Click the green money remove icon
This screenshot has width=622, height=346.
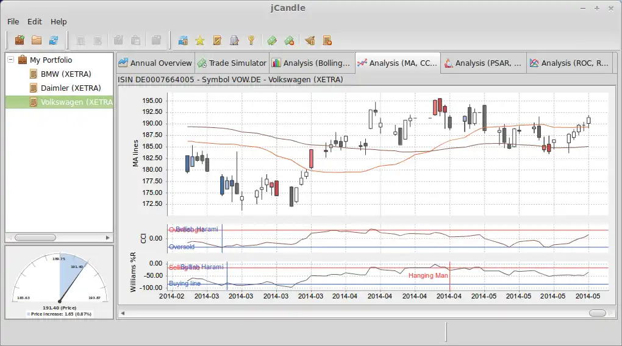coord(289,40)
